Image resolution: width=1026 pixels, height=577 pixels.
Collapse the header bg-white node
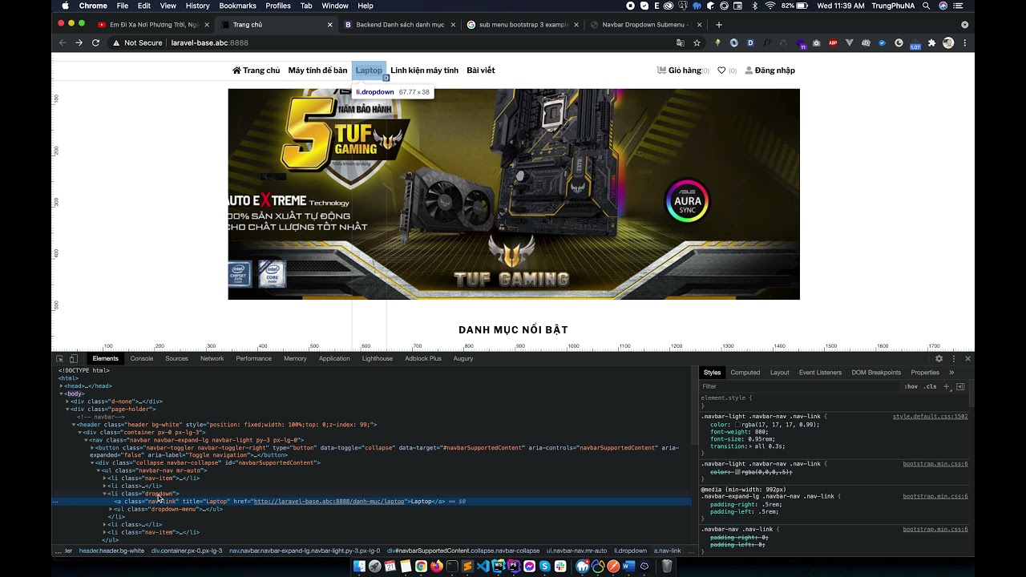click(x=75, y=425)
